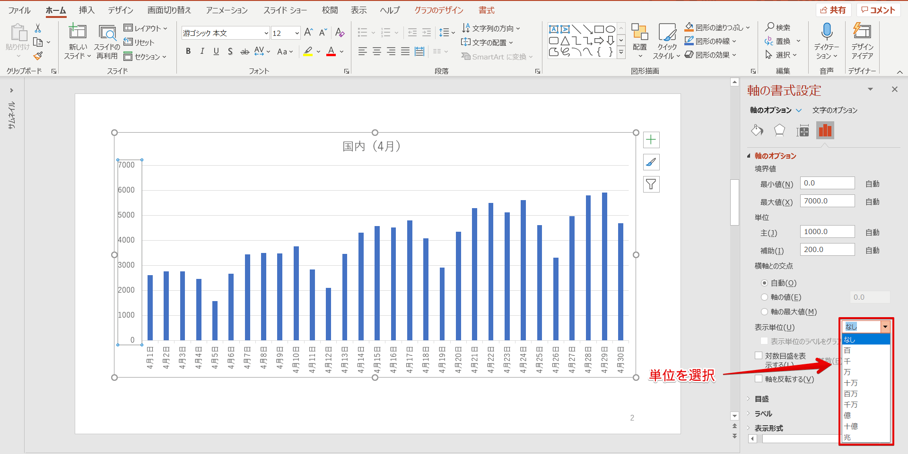Open chart filters funnel button
908x454 pixels.
pyautogui.click(x=651, y=184)
